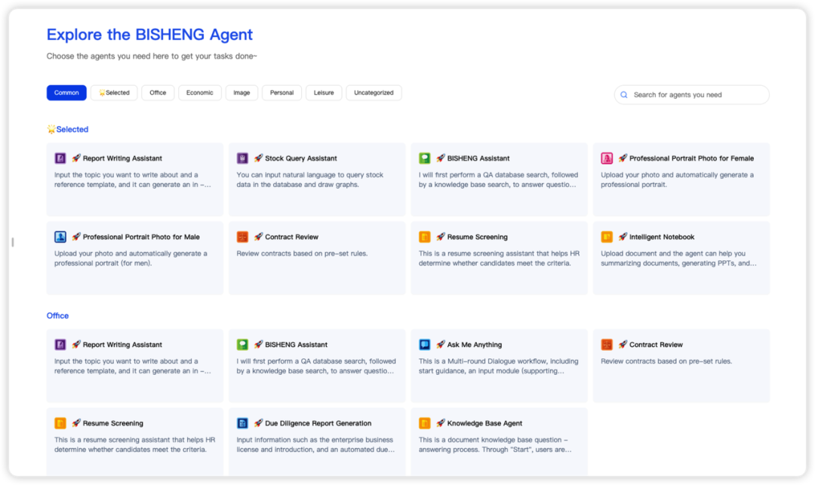This screenshot has width=815, height=485.
Task: Click BISHENG Assistant green icon in Selected section
Action: pyautogui.click(x=425, y=158)
